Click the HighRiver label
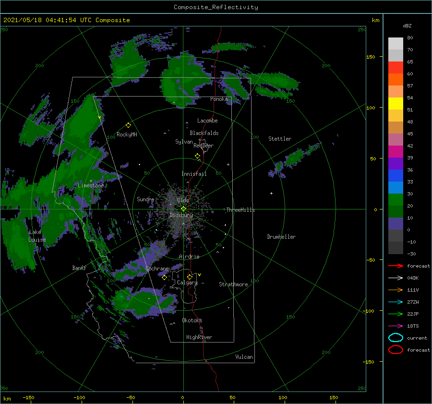The height and width of the screenshot is (404, 432). point(199,337)
